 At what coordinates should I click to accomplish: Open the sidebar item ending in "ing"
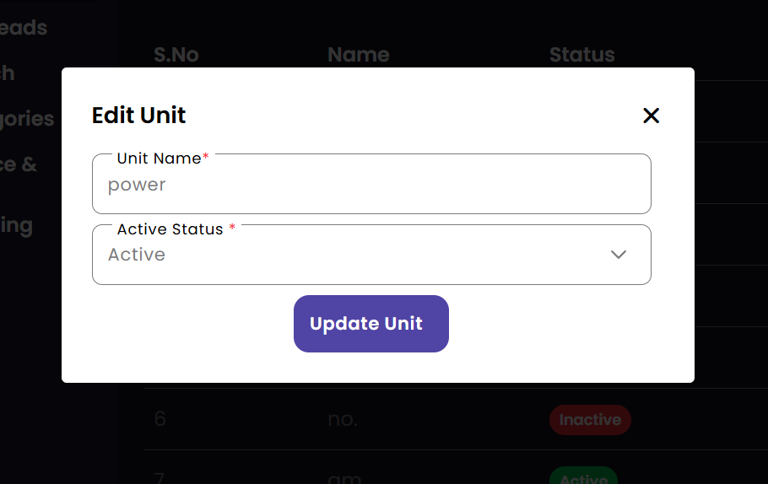[x=17, y=226]
